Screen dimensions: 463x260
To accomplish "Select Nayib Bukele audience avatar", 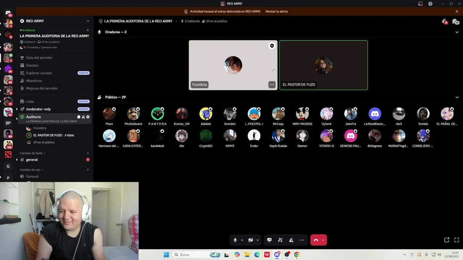I will [278, 136].
